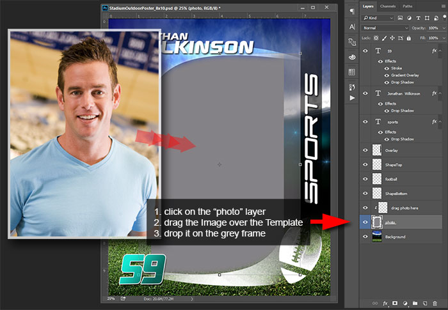Toggle visibility of the football layer
The width and height of the screenshot is (448, 310).
coord(365,179)
